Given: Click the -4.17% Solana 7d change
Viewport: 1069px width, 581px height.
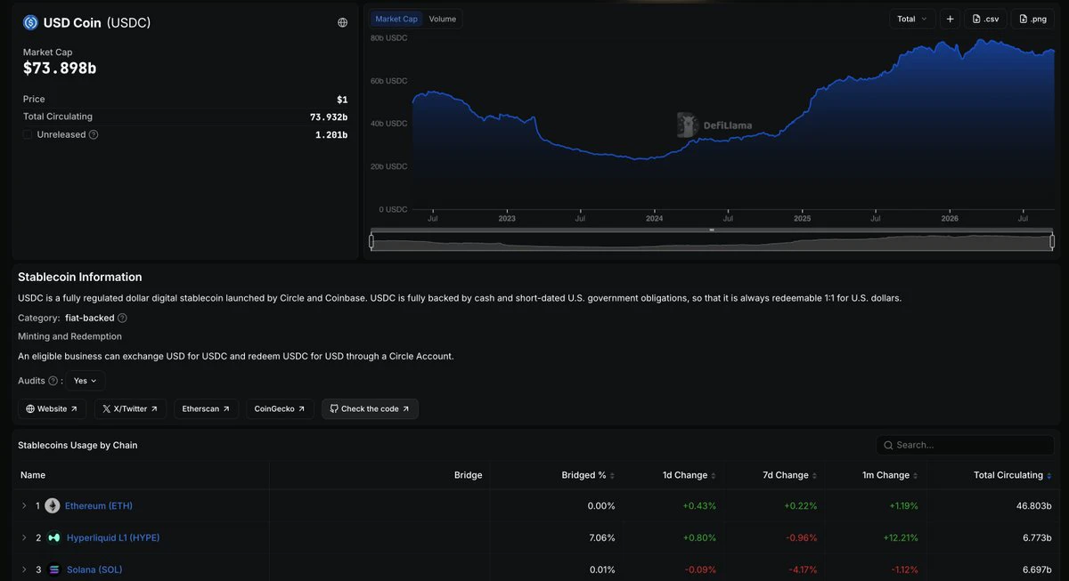Looking at the screenshot, I should (x=802, y=569).
